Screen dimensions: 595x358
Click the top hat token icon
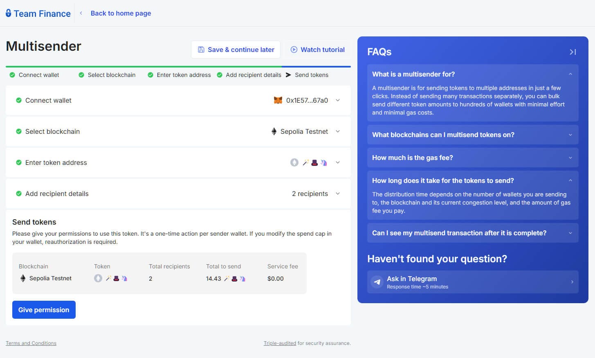click(314, 162)
